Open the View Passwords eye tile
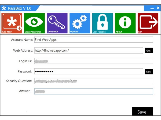Viewport: 161px width, 120px height. click(34, 23)
